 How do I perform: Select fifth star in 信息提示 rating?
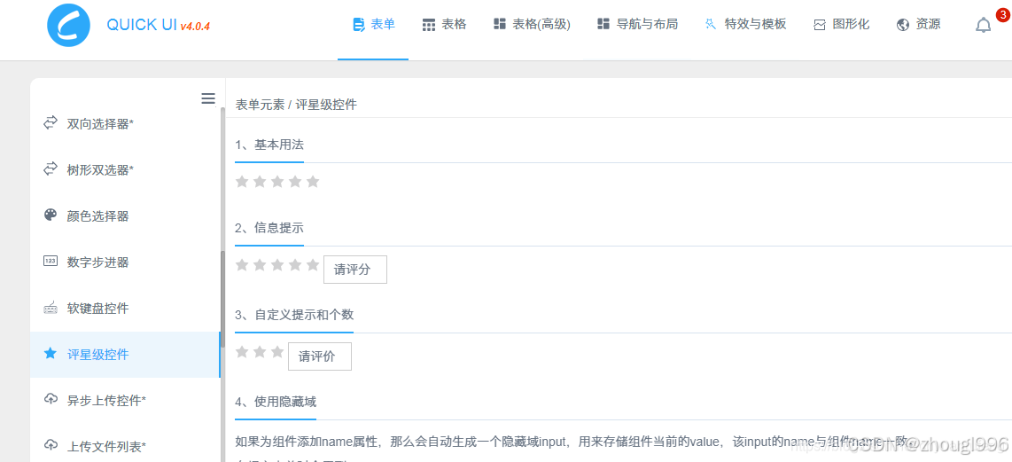point(313,265)
